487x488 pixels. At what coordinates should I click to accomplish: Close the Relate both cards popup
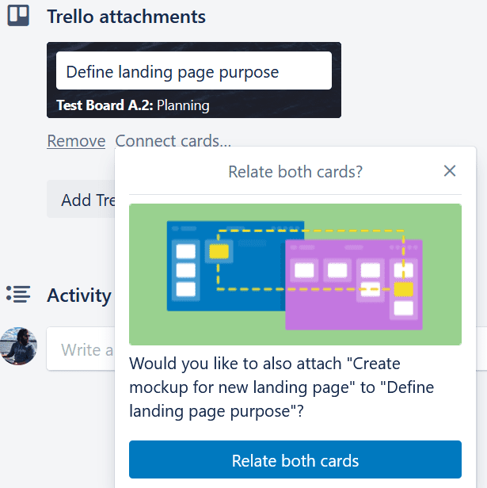450,171
